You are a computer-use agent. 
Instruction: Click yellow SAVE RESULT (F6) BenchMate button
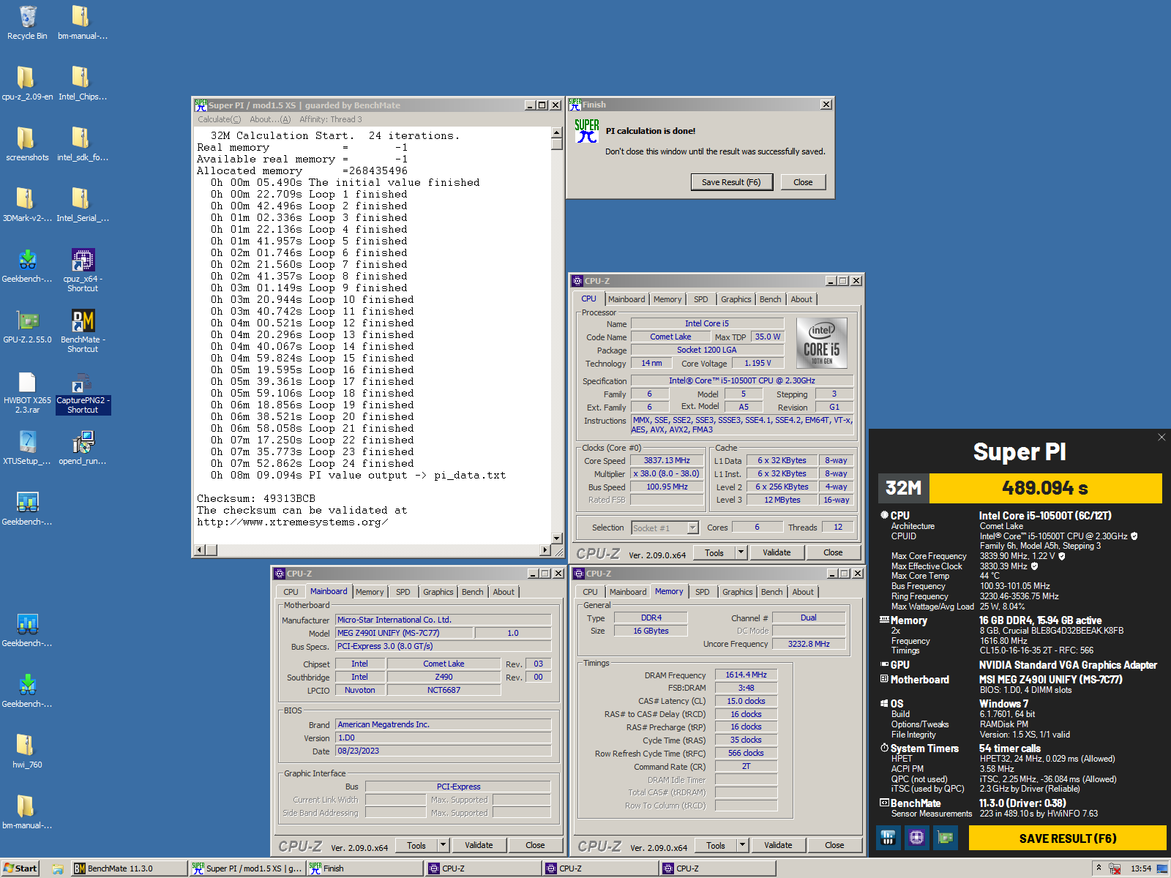tap(1067, 838)
